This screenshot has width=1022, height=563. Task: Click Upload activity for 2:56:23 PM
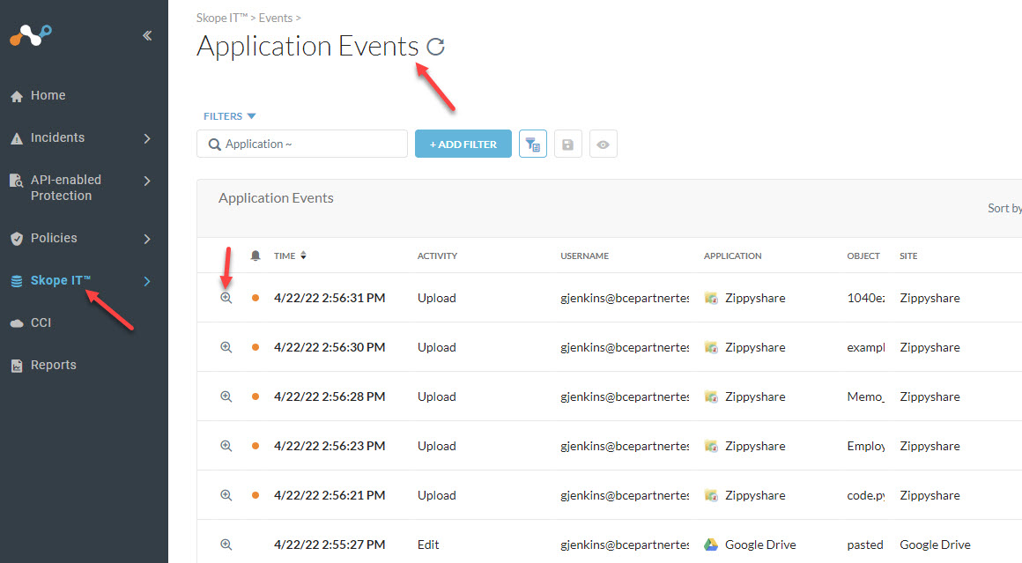pos(437,446)
